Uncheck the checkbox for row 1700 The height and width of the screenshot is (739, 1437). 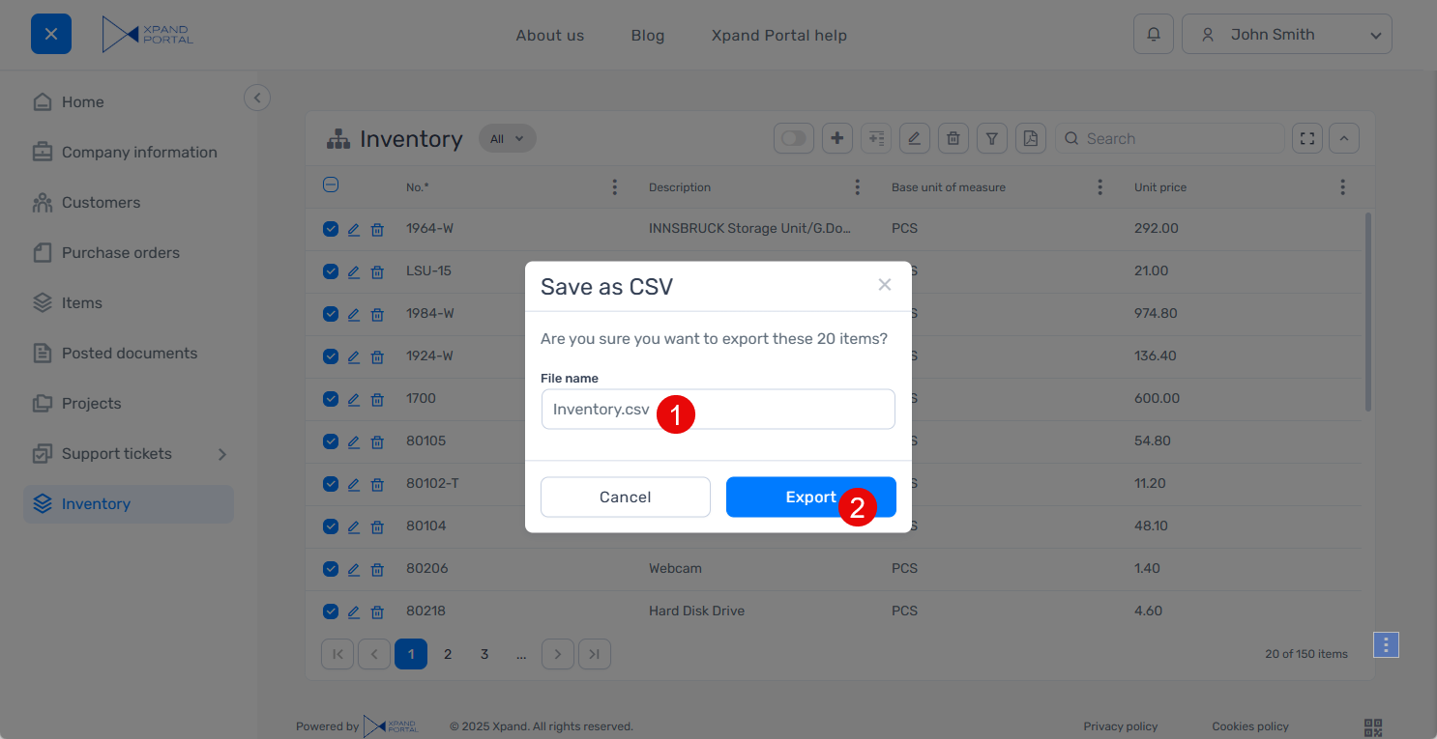click(331, 399)
